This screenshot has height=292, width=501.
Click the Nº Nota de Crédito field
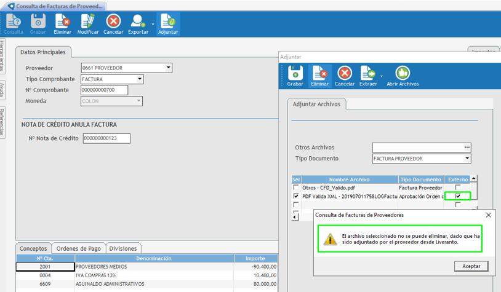(106, 138)
